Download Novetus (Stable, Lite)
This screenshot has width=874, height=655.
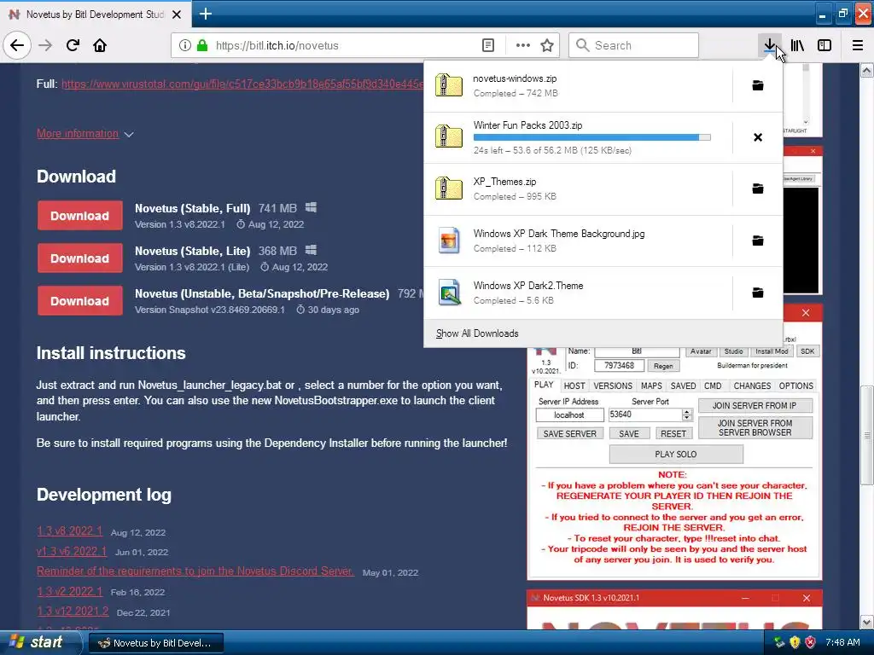point(80,258)
